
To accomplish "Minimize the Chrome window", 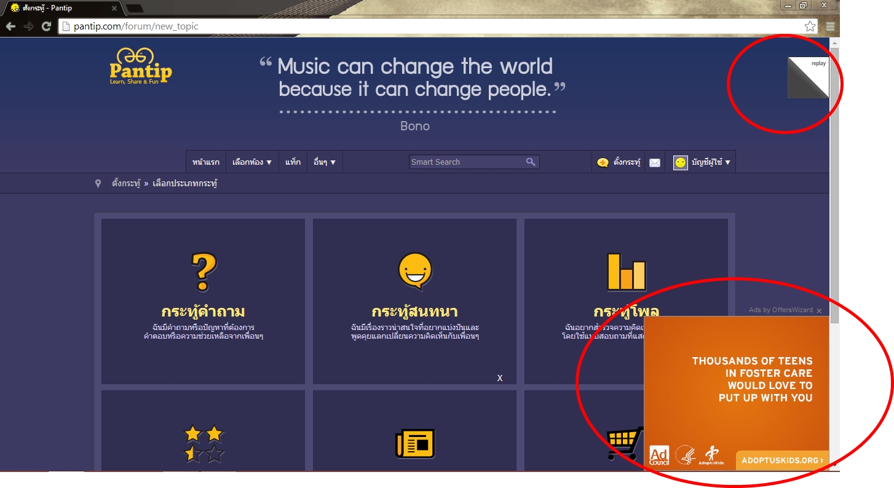I will (x=789, y=6).
